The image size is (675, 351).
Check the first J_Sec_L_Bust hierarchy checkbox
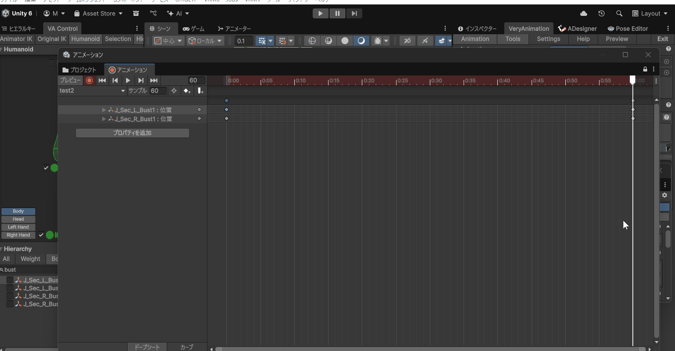point(10,280)
